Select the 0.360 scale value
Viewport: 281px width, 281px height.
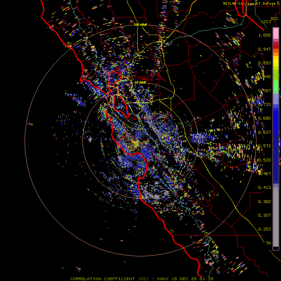pos(264,202)
